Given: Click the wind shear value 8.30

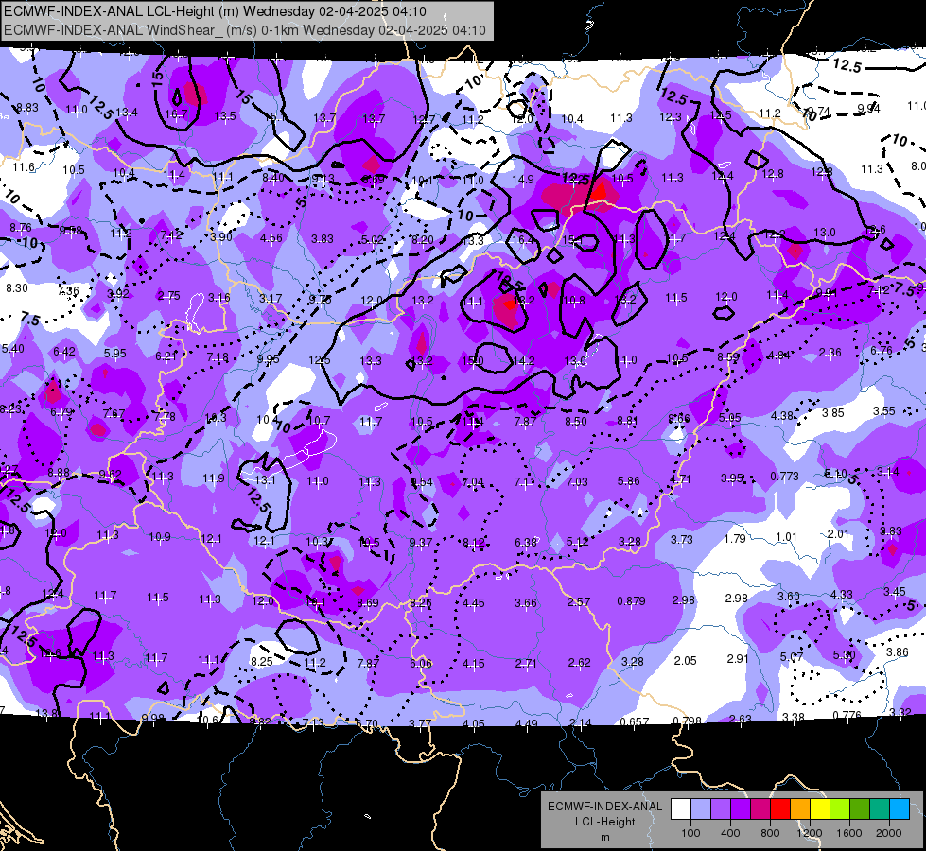Looking at the screenshot, I should (x=16, y=288).
